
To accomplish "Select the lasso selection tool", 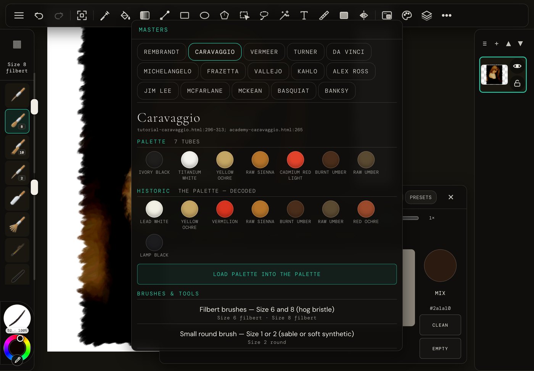I will coord(264,15).
